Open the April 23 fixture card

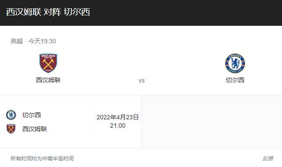[71, 122]
